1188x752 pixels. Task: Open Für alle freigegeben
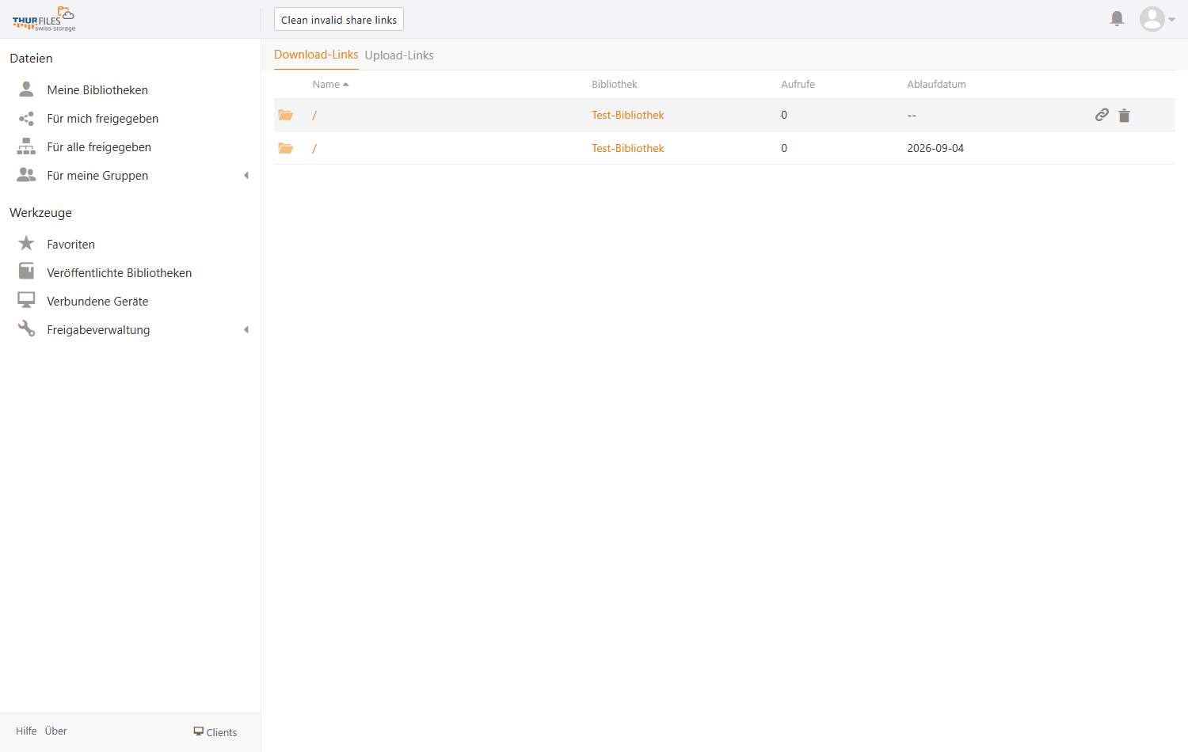pos(99,147)
